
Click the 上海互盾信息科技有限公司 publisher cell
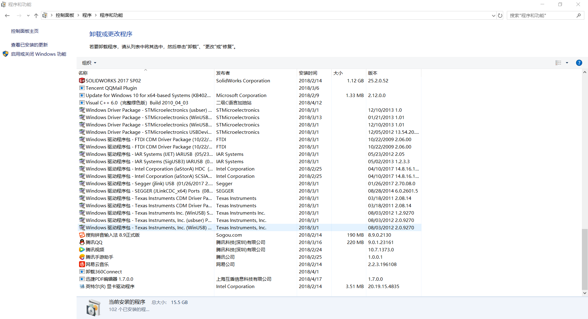[x=244, y=279]
